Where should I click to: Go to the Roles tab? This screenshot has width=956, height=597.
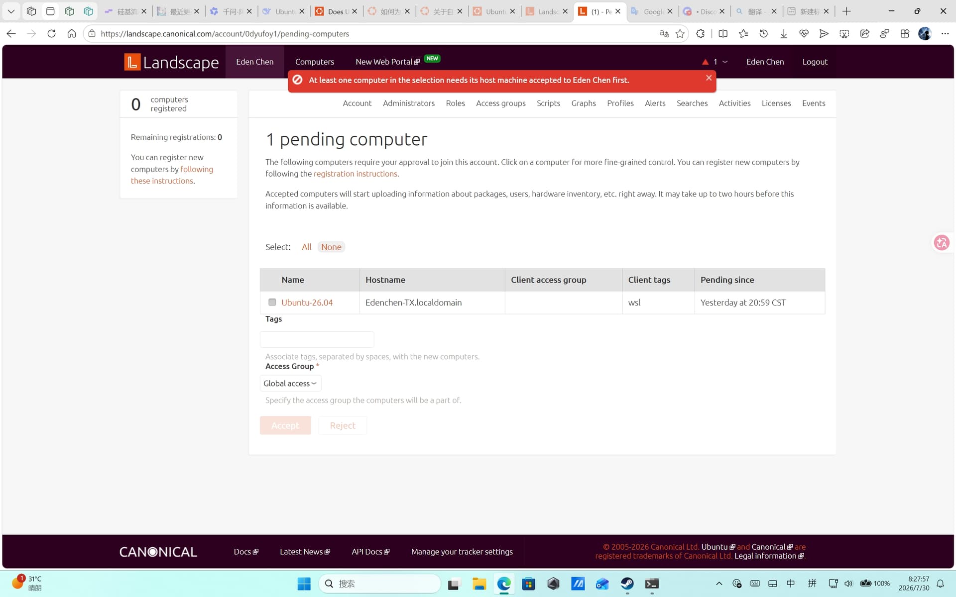coord(456,103)
